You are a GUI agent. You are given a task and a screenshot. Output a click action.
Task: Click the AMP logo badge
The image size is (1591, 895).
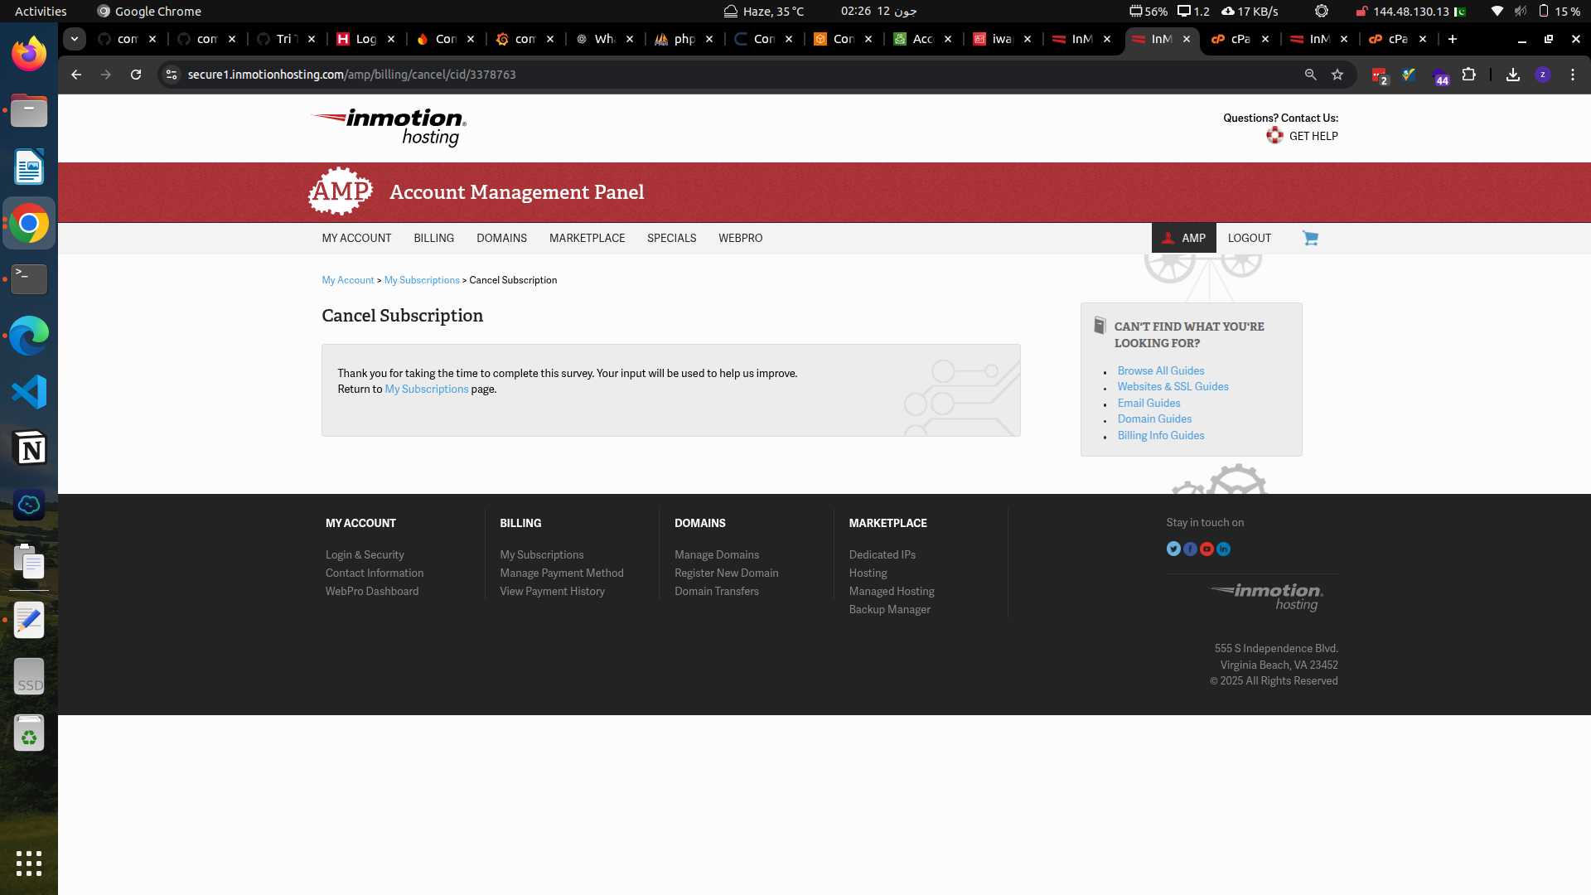tap(341, 191)
